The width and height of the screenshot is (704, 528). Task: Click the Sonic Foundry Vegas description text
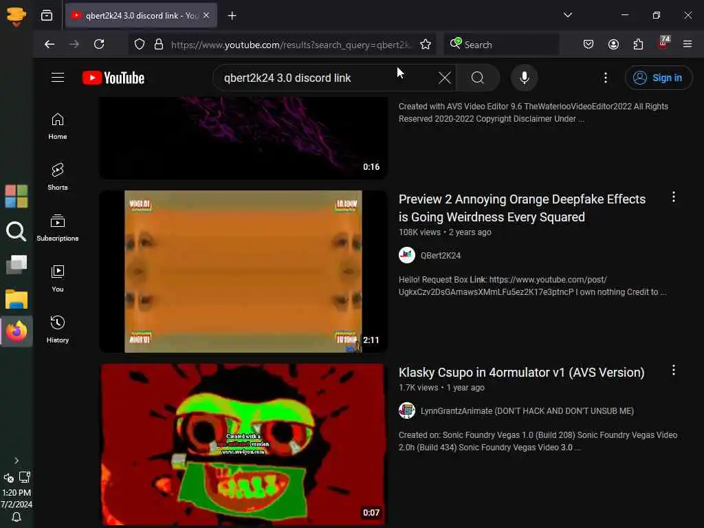[538, 441]
